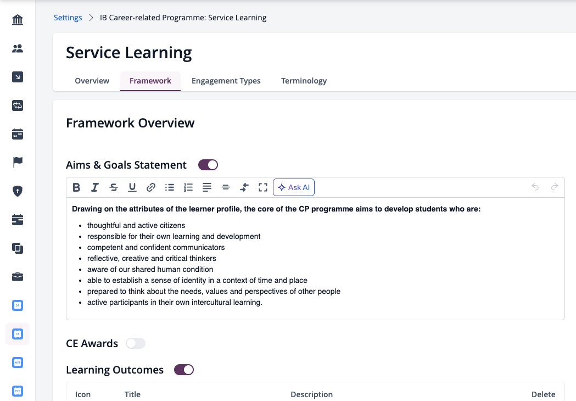
Task: Click the school building sidebar icon
Action: [17, 19]
